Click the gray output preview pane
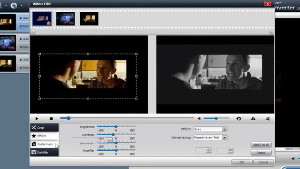This screenshot has width=300, height=169. point(215,75)
